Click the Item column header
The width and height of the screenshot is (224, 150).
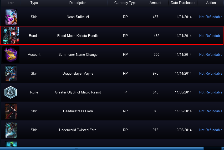pyautogui.click(x=11, y=3)
